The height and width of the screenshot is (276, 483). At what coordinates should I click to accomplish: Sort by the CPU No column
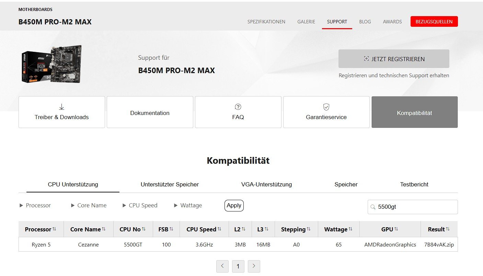(133, 229)
